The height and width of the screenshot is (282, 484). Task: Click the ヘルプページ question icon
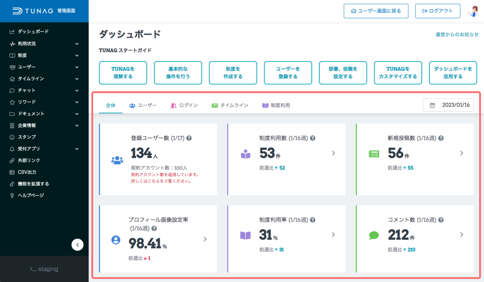(x=12, y=196)
